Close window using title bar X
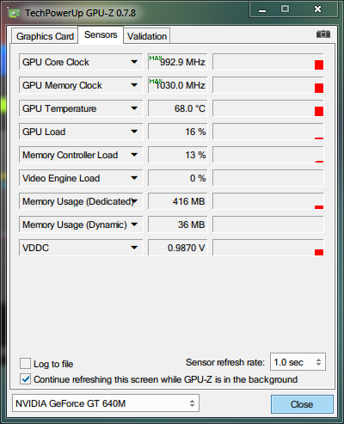The width and height of the screenshot is (344, 424). tap(317, 9)
